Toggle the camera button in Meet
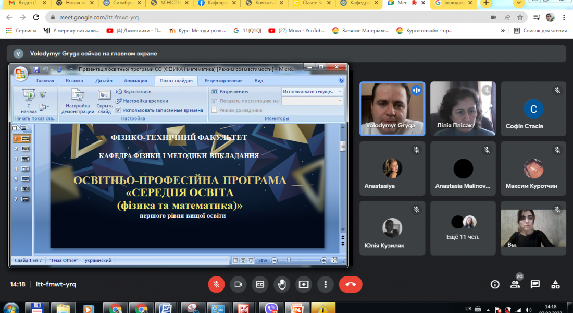This screenshot has width=573, height=313. tap(238, 284)
